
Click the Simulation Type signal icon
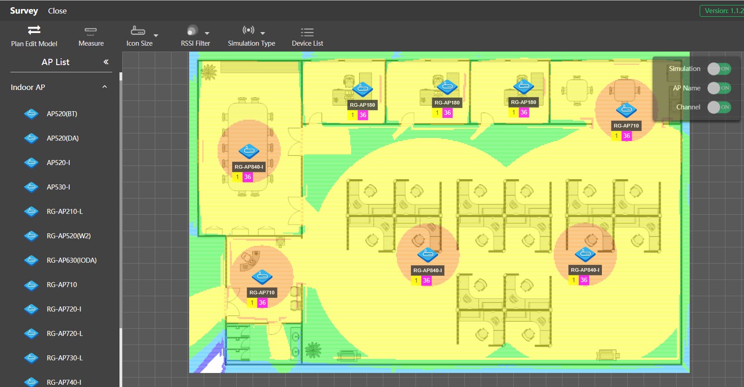coord(248,30)
